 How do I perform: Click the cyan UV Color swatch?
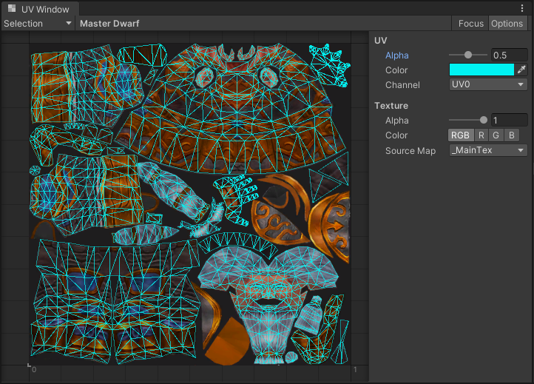coord(481,70)
